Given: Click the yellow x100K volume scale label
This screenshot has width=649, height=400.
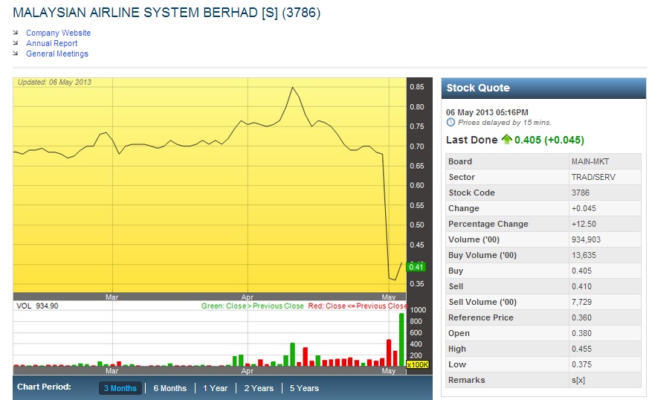Looking at the screenshot, I should [x=417, y=364].
